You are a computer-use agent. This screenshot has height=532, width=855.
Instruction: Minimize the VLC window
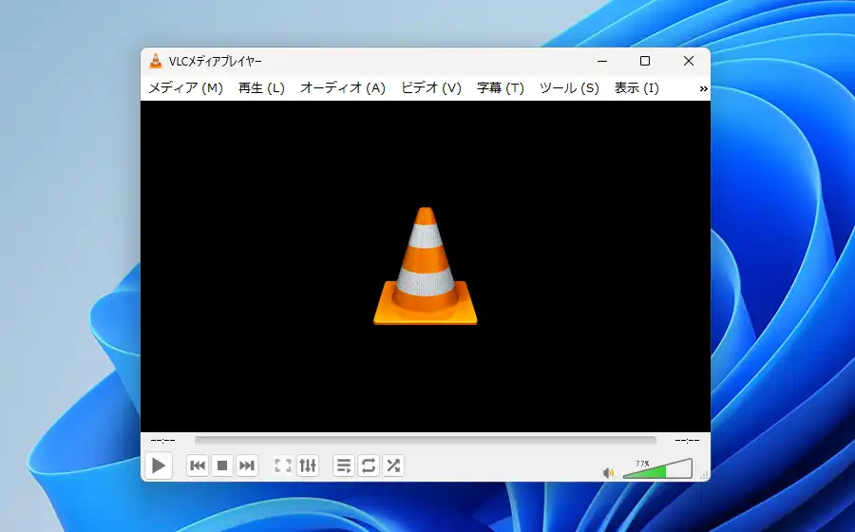(602, 61)
